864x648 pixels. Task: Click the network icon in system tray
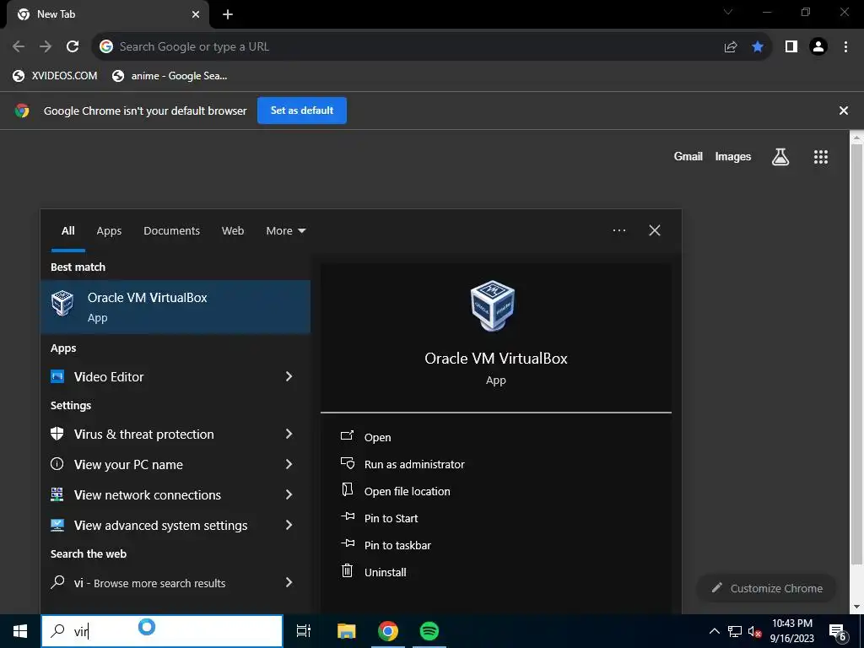tap(735, 631)
